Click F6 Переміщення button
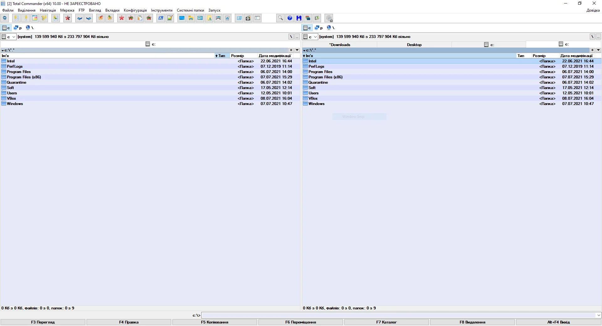Screen dimensions: 602x326 (301, 322)
